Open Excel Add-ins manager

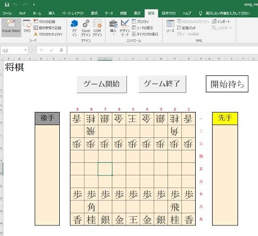86,28
